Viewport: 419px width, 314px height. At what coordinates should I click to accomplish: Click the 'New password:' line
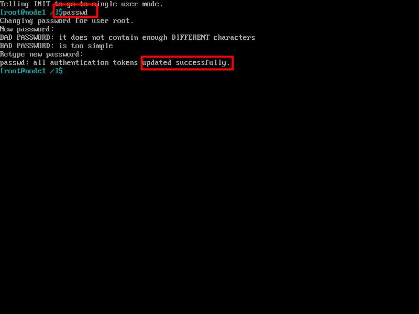pyautogui.click(x=27, y=29)
